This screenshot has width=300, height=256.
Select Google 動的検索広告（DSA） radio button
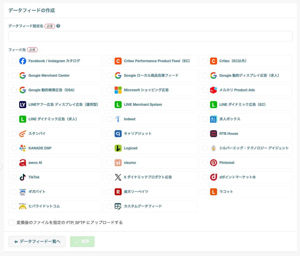coord(14,90)
